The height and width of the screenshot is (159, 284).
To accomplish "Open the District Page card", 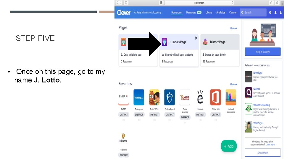I will pos(220,50).
